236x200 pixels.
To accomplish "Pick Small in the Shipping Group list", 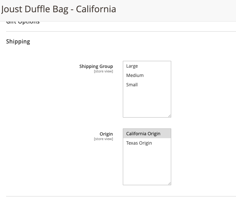I will pos(132,85).
